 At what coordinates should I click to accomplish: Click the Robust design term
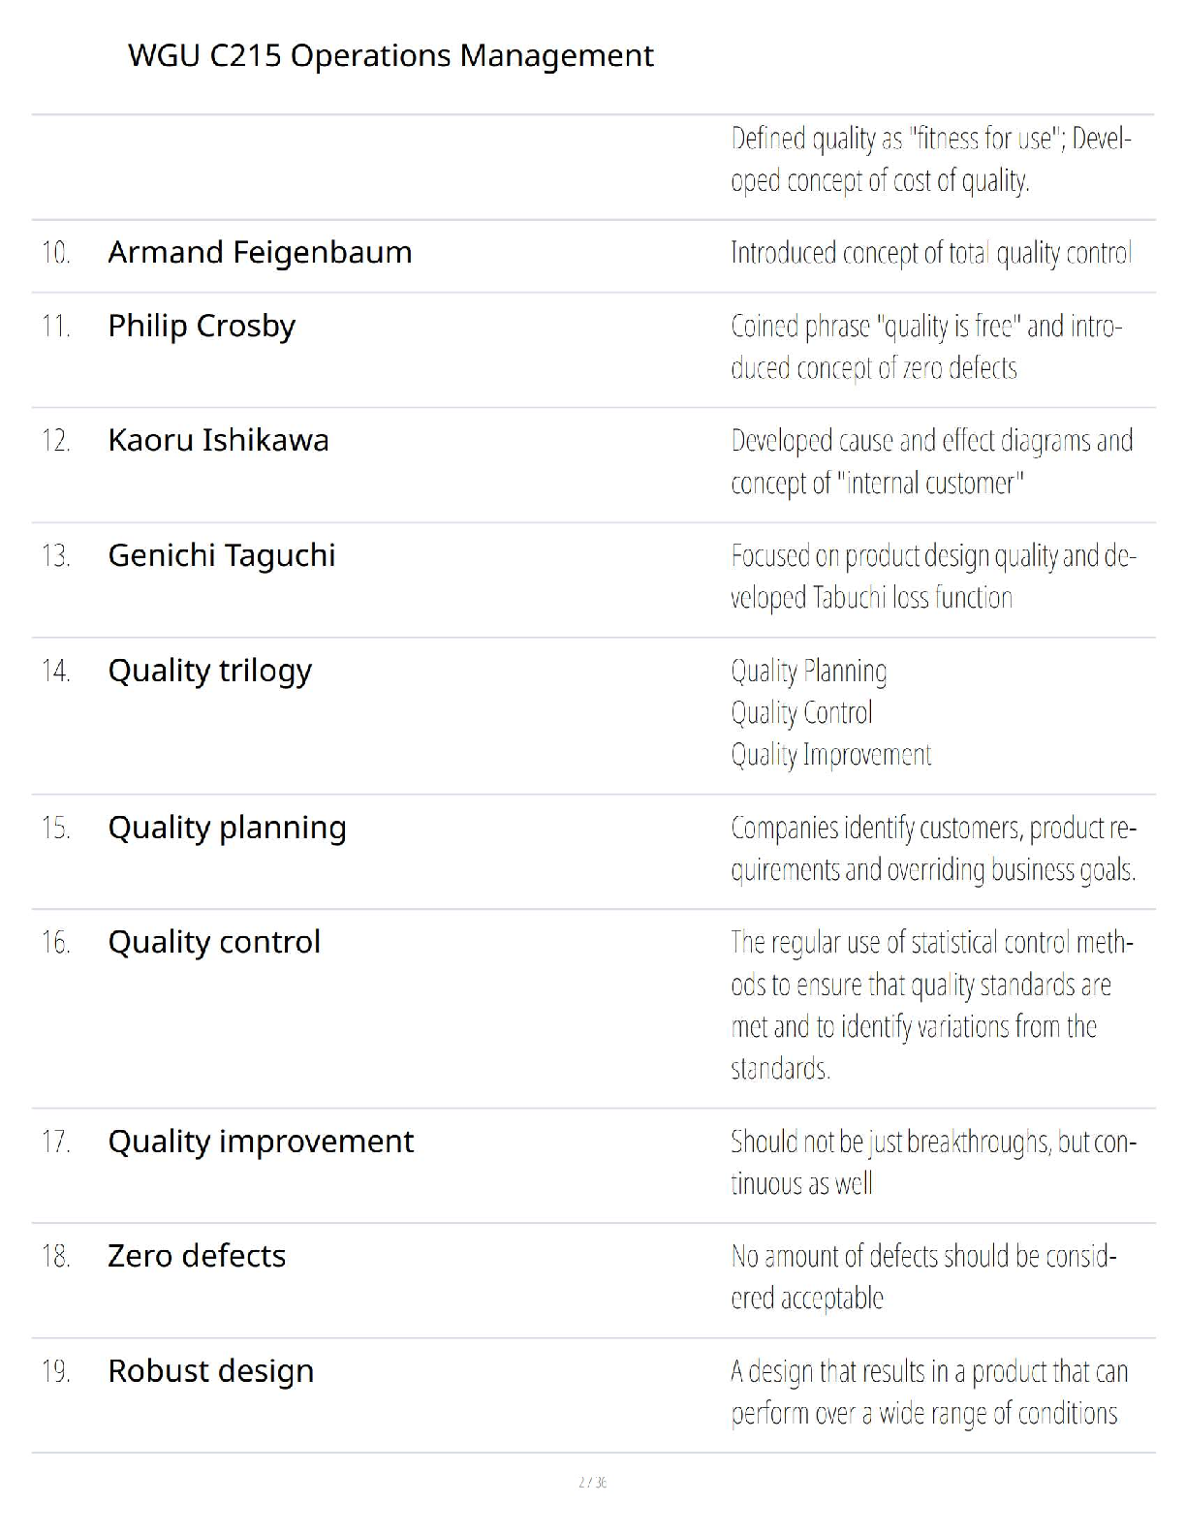click(210, 1371)
